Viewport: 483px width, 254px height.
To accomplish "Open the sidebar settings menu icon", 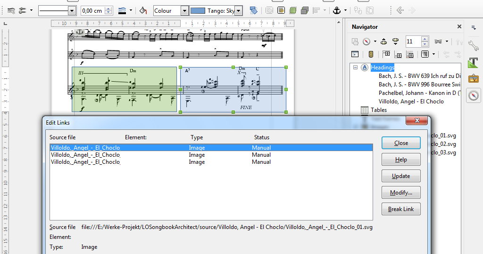I will coord(474,28).
